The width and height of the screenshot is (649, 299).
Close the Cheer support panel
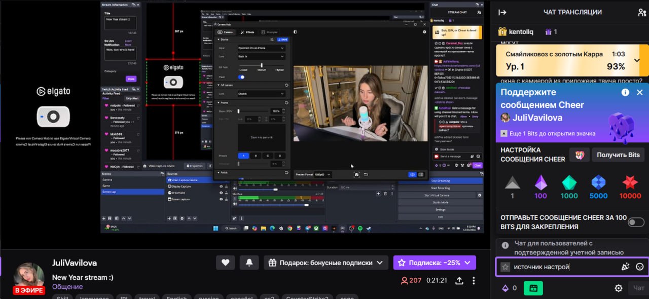639,92
